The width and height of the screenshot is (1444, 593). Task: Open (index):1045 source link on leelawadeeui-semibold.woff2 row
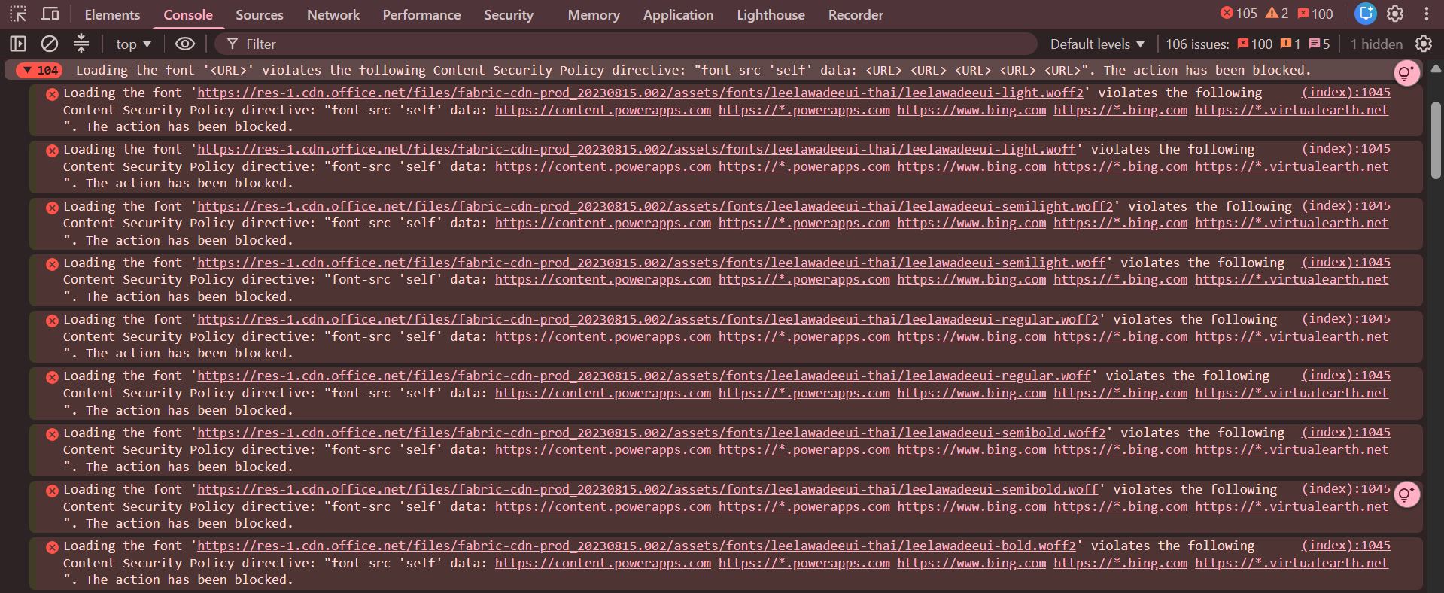(x=1346, y=433)
